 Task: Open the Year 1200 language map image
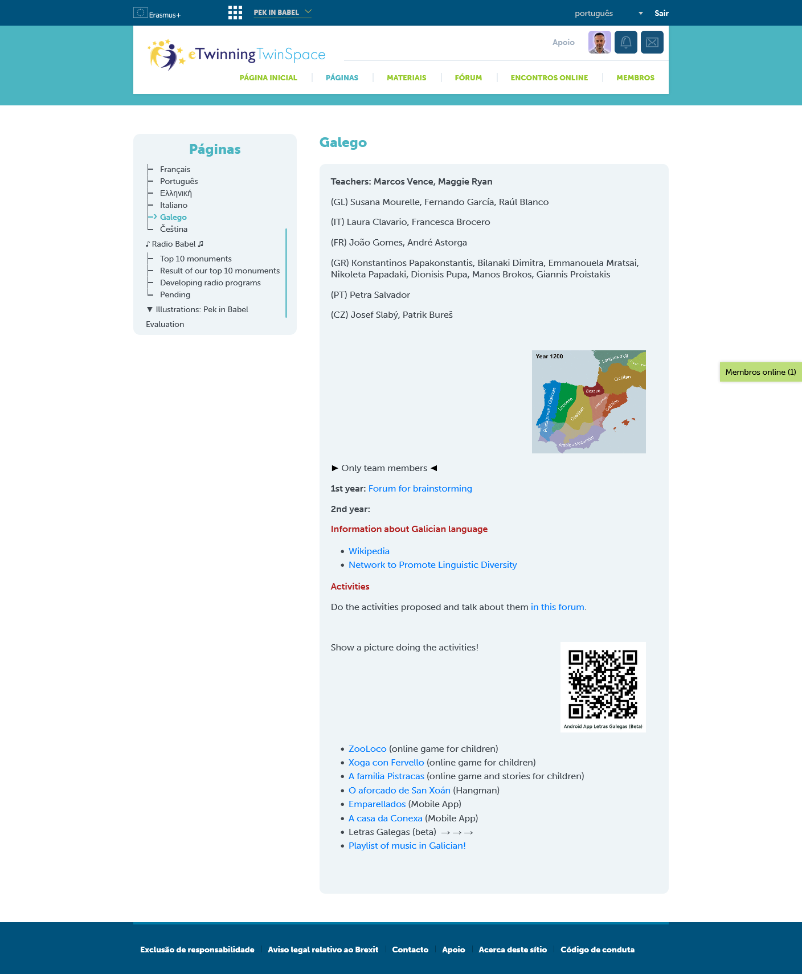point(589,402)
